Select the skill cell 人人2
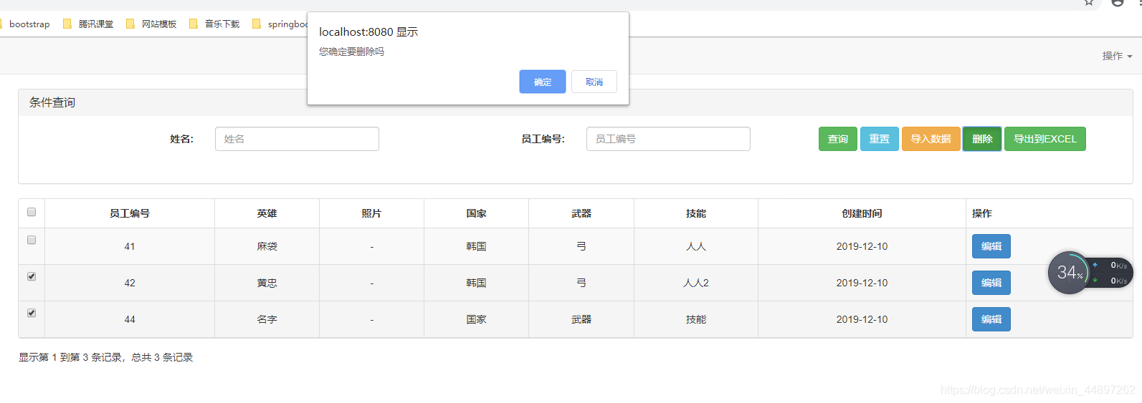The height and width of the screenshot is (403, 1142). pos(696,283)
